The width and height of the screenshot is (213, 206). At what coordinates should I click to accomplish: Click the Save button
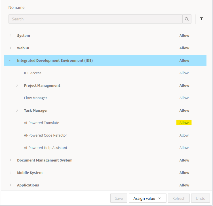coord(119,198)
